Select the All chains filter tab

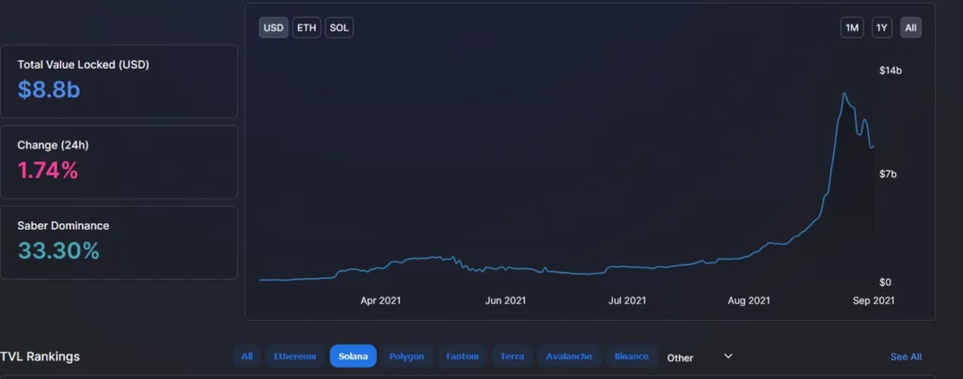pos(246,356)
